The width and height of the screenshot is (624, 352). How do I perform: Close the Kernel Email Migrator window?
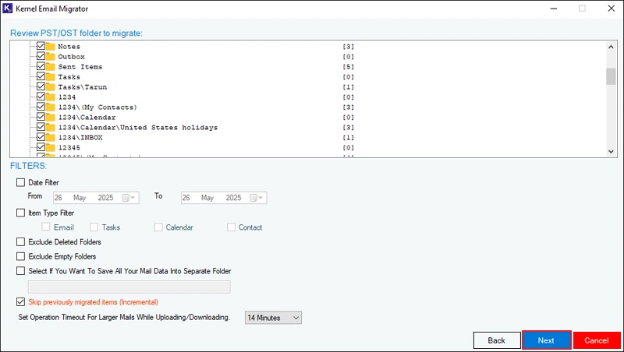tap(612, 9)
